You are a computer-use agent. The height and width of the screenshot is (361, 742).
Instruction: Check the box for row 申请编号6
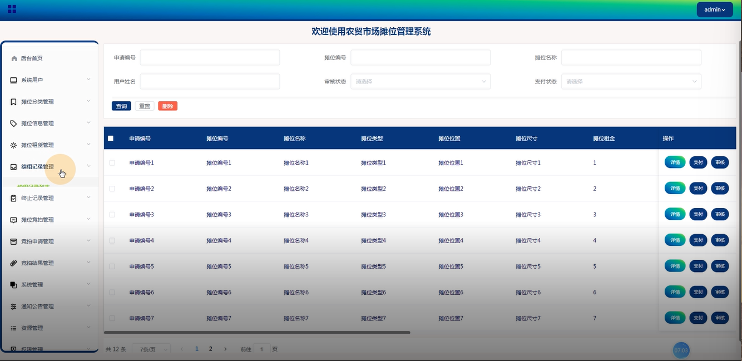(112, 293)
